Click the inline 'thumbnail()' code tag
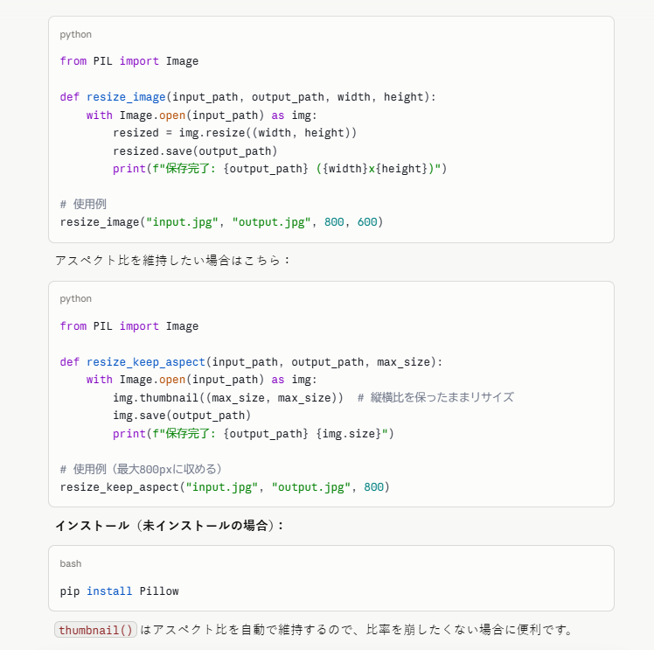 (95, 630)
